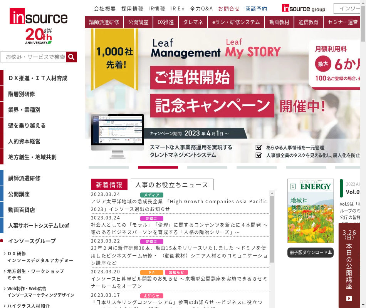
Task: Open High-Growth Companies Asia-Pacific news item
Action: point(179,205)
